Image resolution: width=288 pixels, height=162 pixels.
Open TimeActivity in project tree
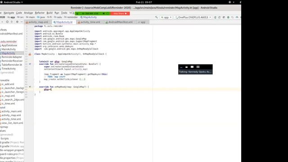8,69
